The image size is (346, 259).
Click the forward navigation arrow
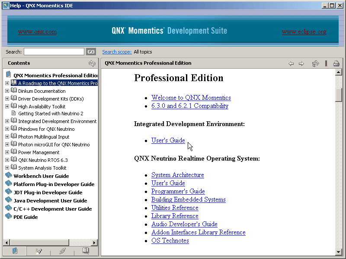coord(301,63)
